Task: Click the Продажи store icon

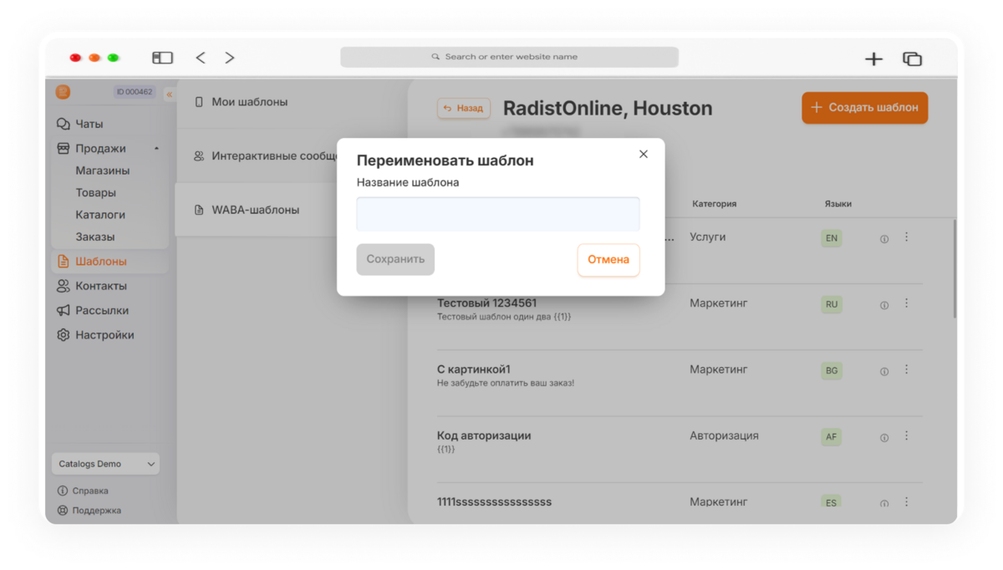Action: 63,148
